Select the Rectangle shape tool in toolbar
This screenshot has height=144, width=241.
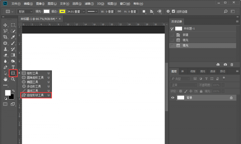pos(13,73)
